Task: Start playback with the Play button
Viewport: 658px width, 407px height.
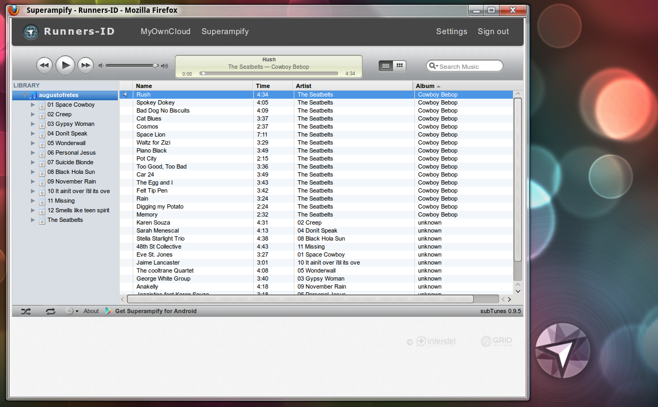Action: coord(65,65)
